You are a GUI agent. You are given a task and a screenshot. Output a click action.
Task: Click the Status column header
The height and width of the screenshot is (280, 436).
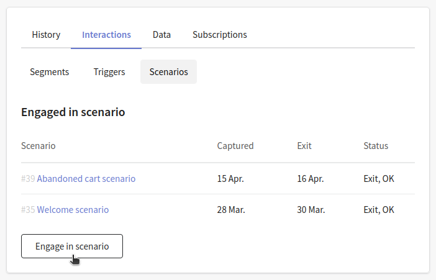376,146
